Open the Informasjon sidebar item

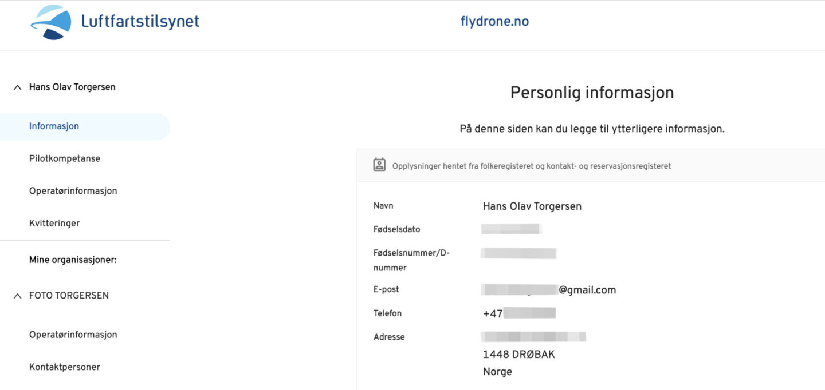pyautogui.click(x=54, y=126)
